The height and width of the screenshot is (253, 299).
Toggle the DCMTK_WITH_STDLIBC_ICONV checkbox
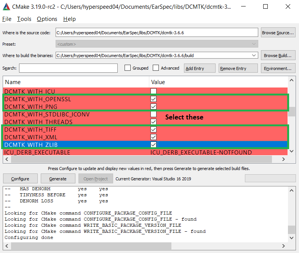pyautogui.click(x=153, y=114)
